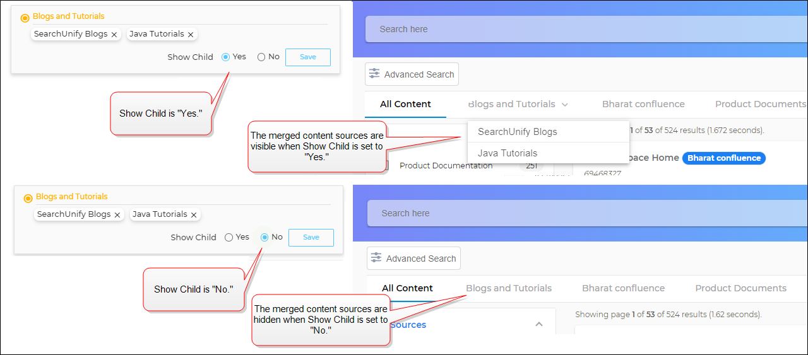The image size is (808, 355).
Task: Remove SearchUnify Blogs tag in lower settings panel
Action: coord(117,215)
